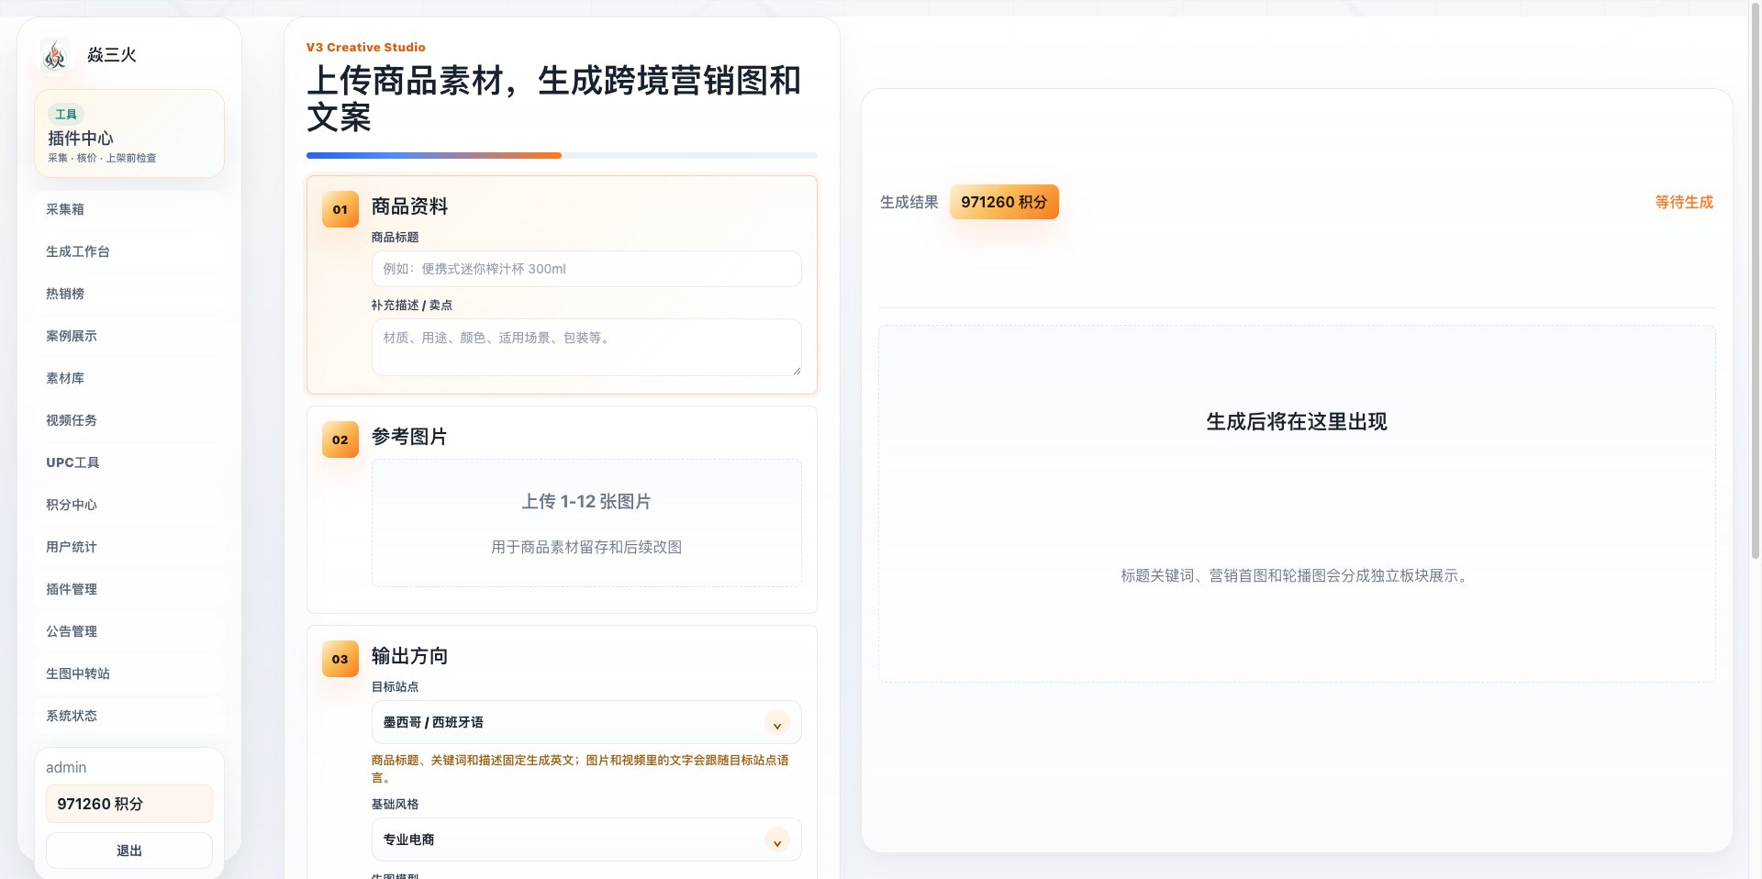
Task: Click the sidebar 971260 积分 balance box
Action: coord(129,804)
